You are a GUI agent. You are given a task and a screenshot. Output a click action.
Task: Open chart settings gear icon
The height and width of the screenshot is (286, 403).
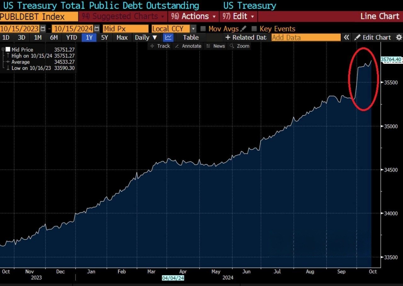click(x=399, y=37)
